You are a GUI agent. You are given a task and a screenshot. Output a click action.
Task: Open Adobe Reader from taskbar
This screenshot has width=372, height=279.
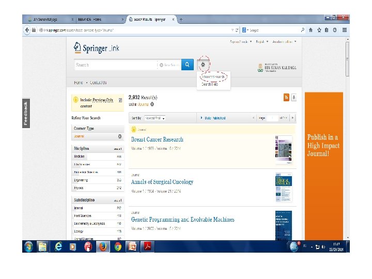147,247
